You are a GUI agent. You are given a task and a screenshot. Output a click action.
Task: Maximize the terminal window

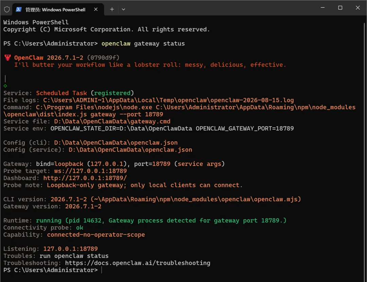pyautogui.click(x=340, y=8)
